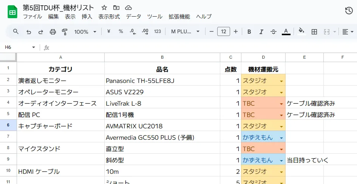Open the 挿入 menu
This screenshot has width=357, height=184.
(87, 16)
